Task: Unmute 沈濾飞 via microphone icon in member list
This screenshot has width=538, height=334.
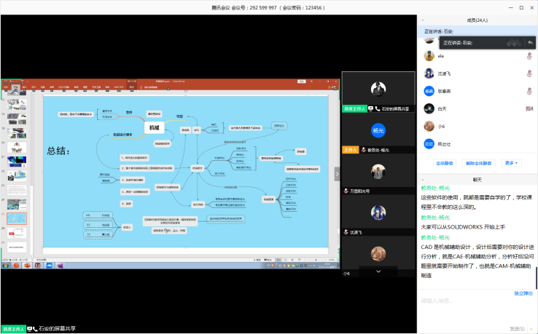Action: tap(529, 73)
